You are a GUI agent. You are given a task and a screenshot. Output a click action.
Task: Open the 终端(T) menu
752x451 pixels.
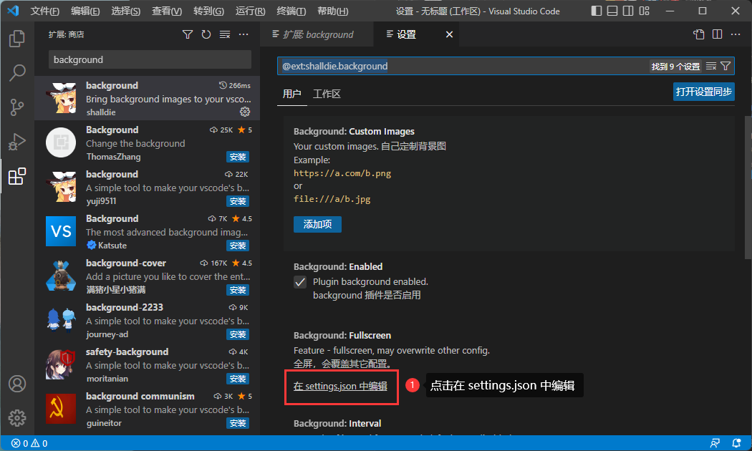tap(291, 11)
